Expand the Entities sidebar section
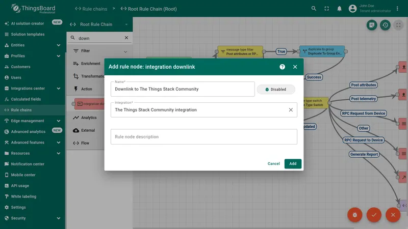The height and width of the screenshot is (229, 408). [x=33, y=45]
